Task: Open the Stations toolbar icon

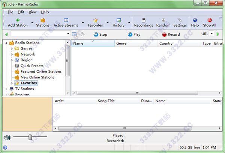Action: (x=43, y=20)
